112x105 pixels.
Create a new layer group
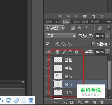[x=87, y=102]
